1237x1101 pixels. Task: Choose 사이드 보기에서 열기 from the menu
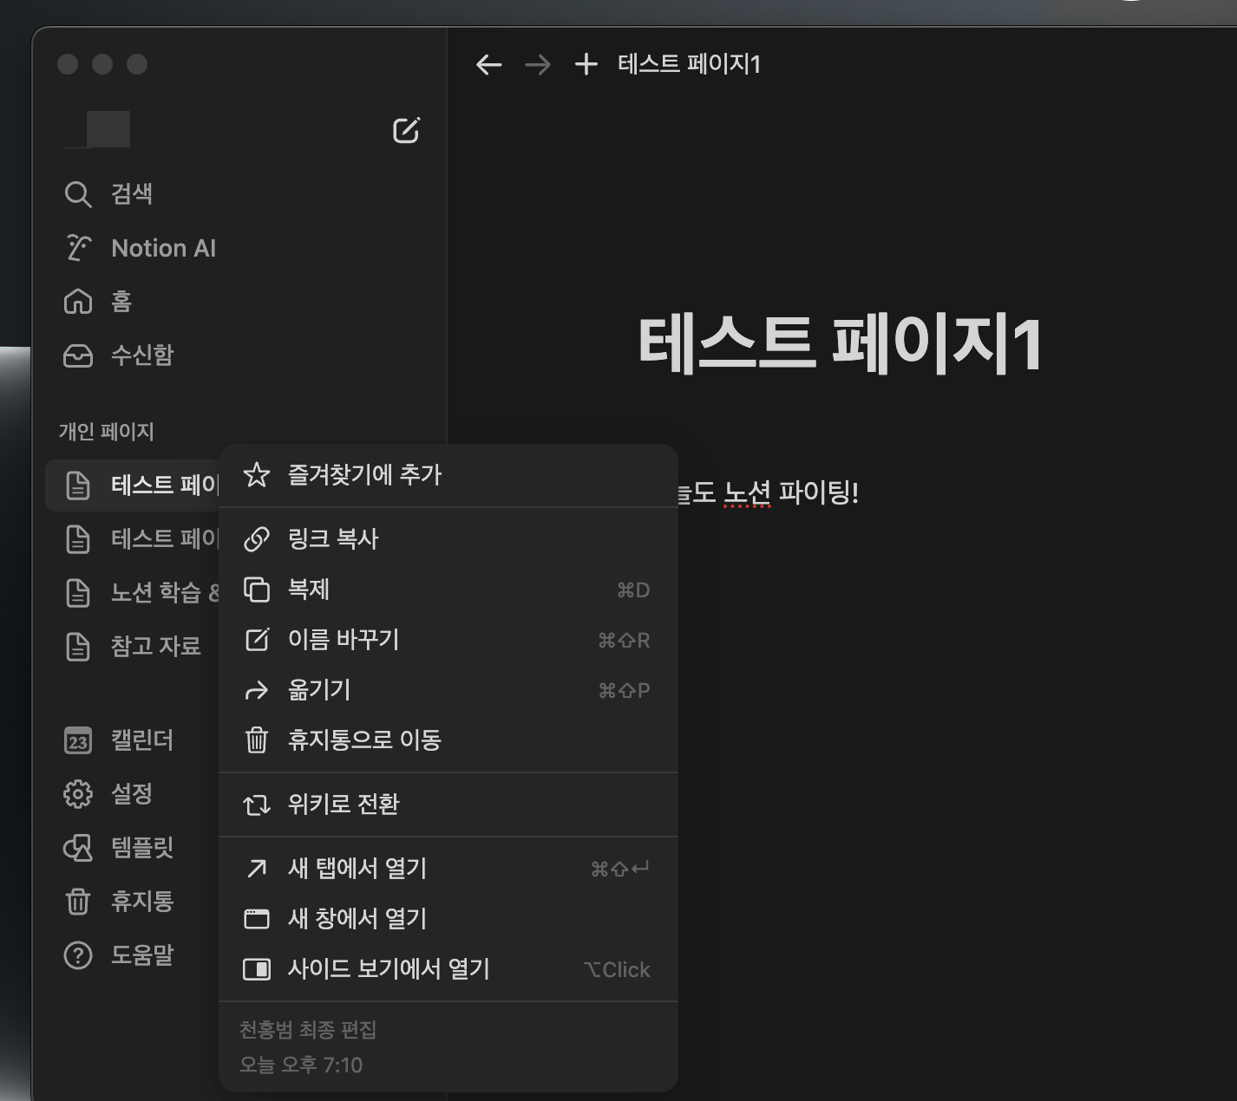click(448, 969)
